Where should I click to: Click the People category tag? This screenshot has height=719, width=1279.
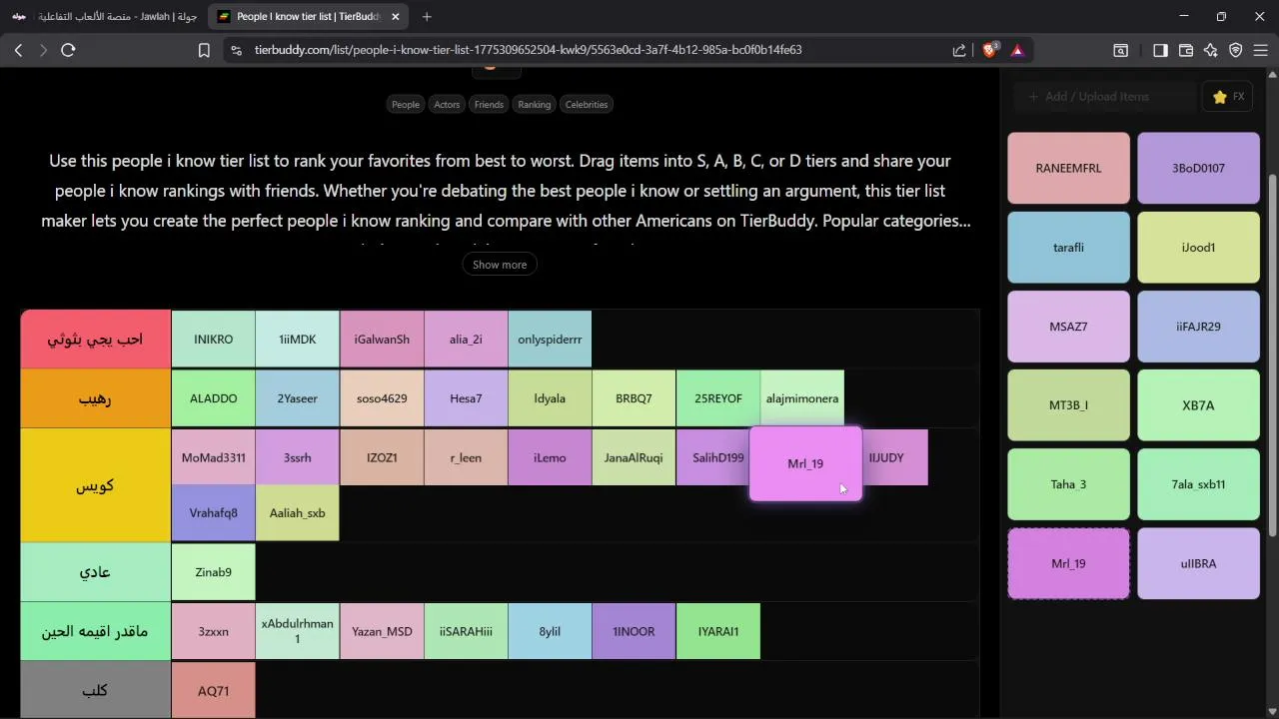[x=406, y=104]
